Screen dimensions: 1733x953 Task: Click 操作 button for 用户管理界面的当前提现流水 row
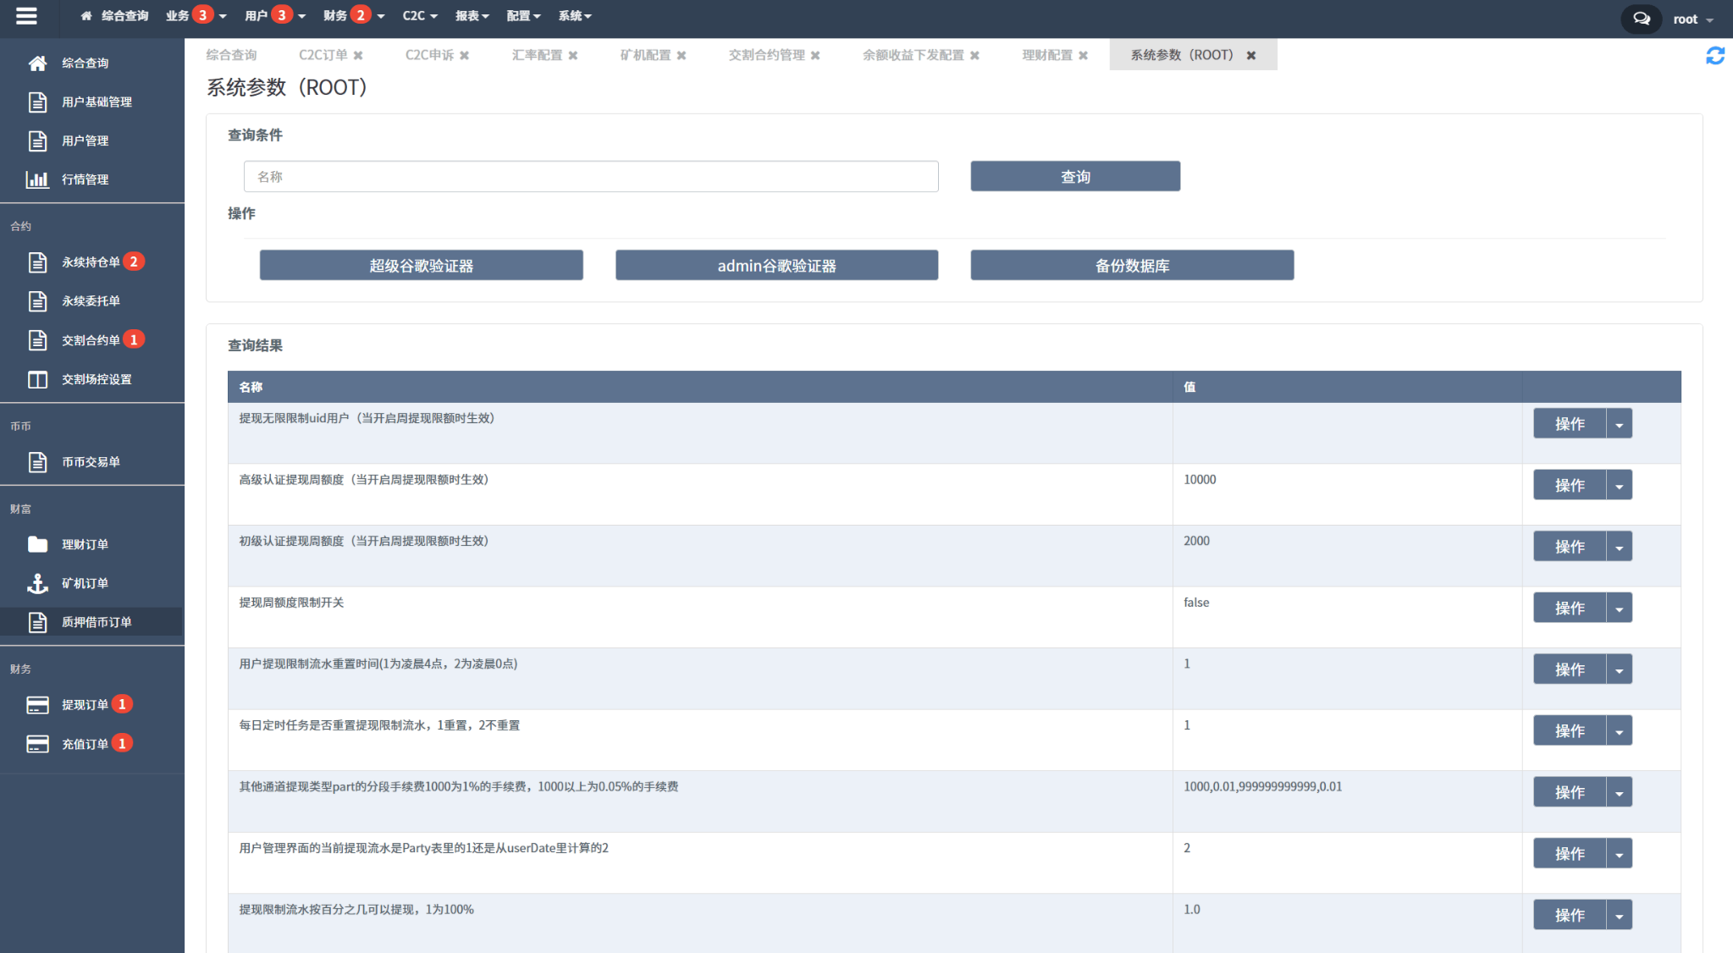1570,854
